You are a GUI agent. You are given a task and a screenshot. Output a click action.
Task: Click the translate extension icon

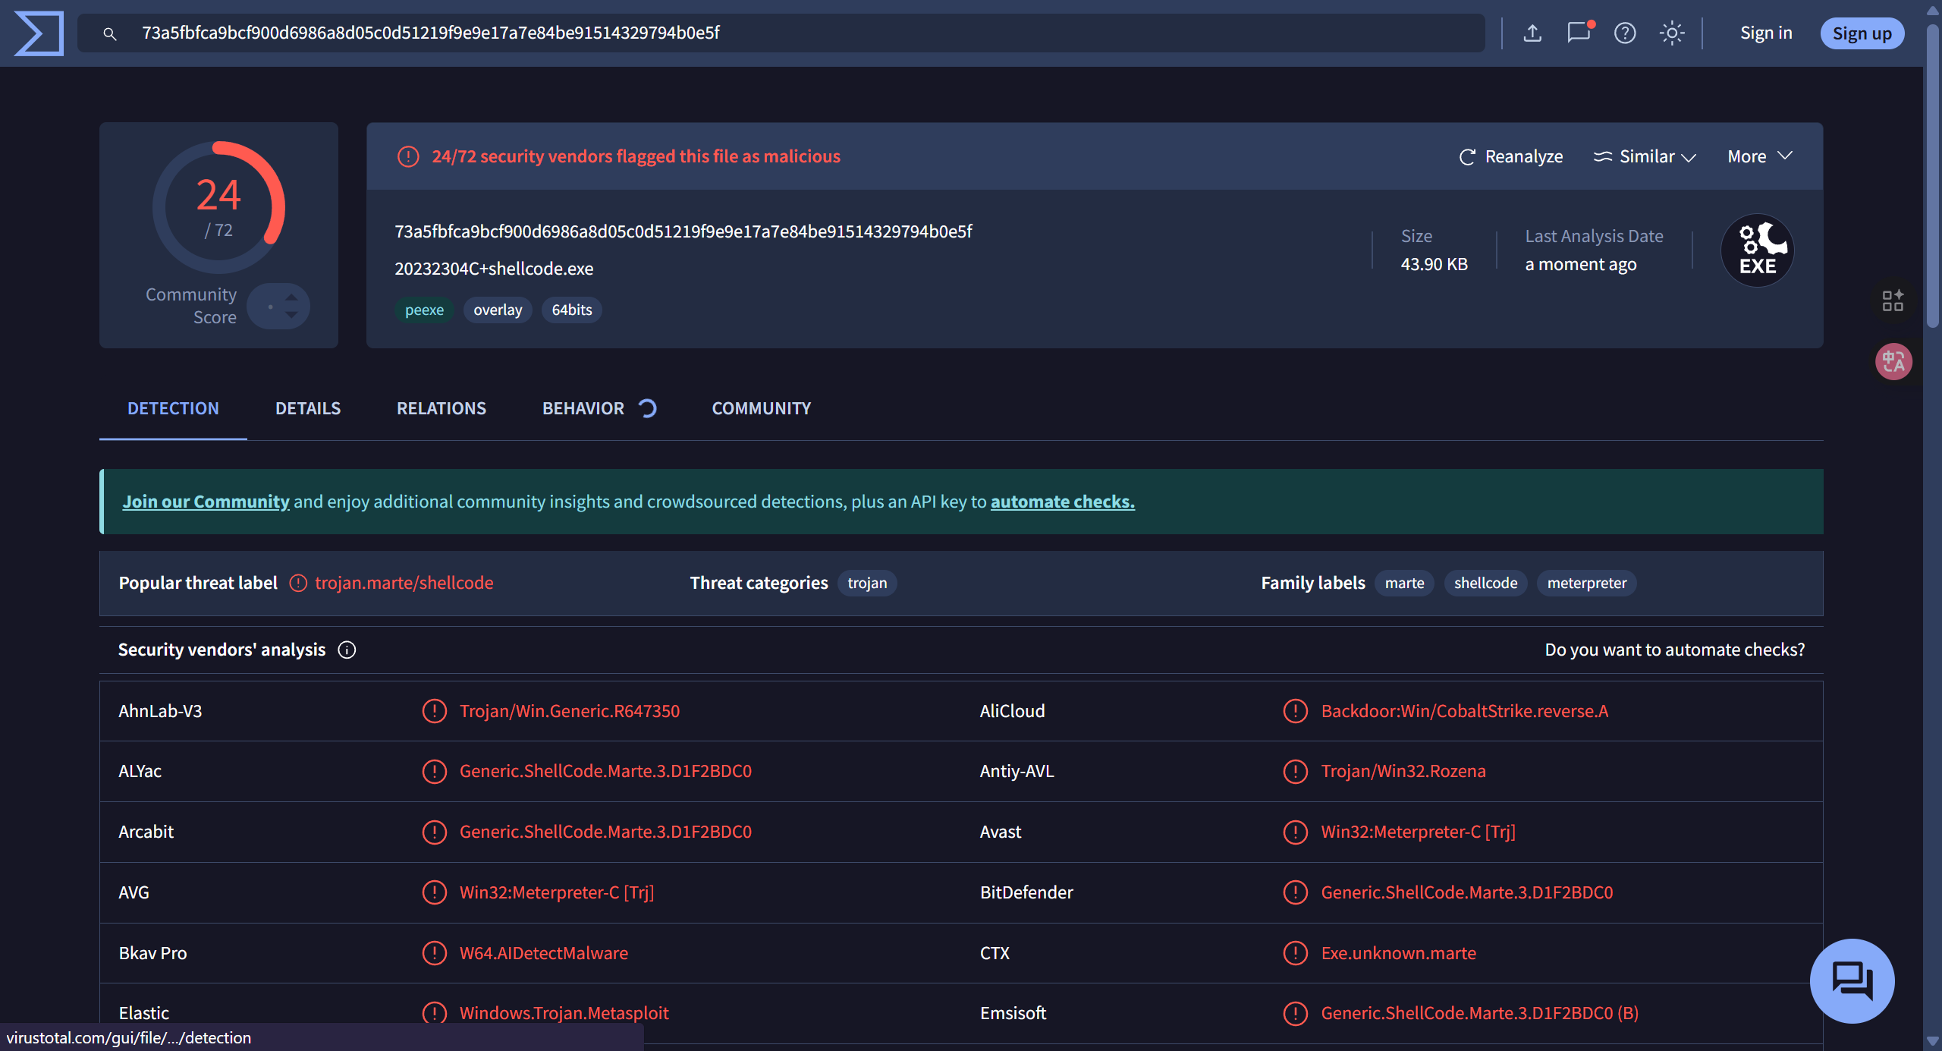coord(1893,362)
